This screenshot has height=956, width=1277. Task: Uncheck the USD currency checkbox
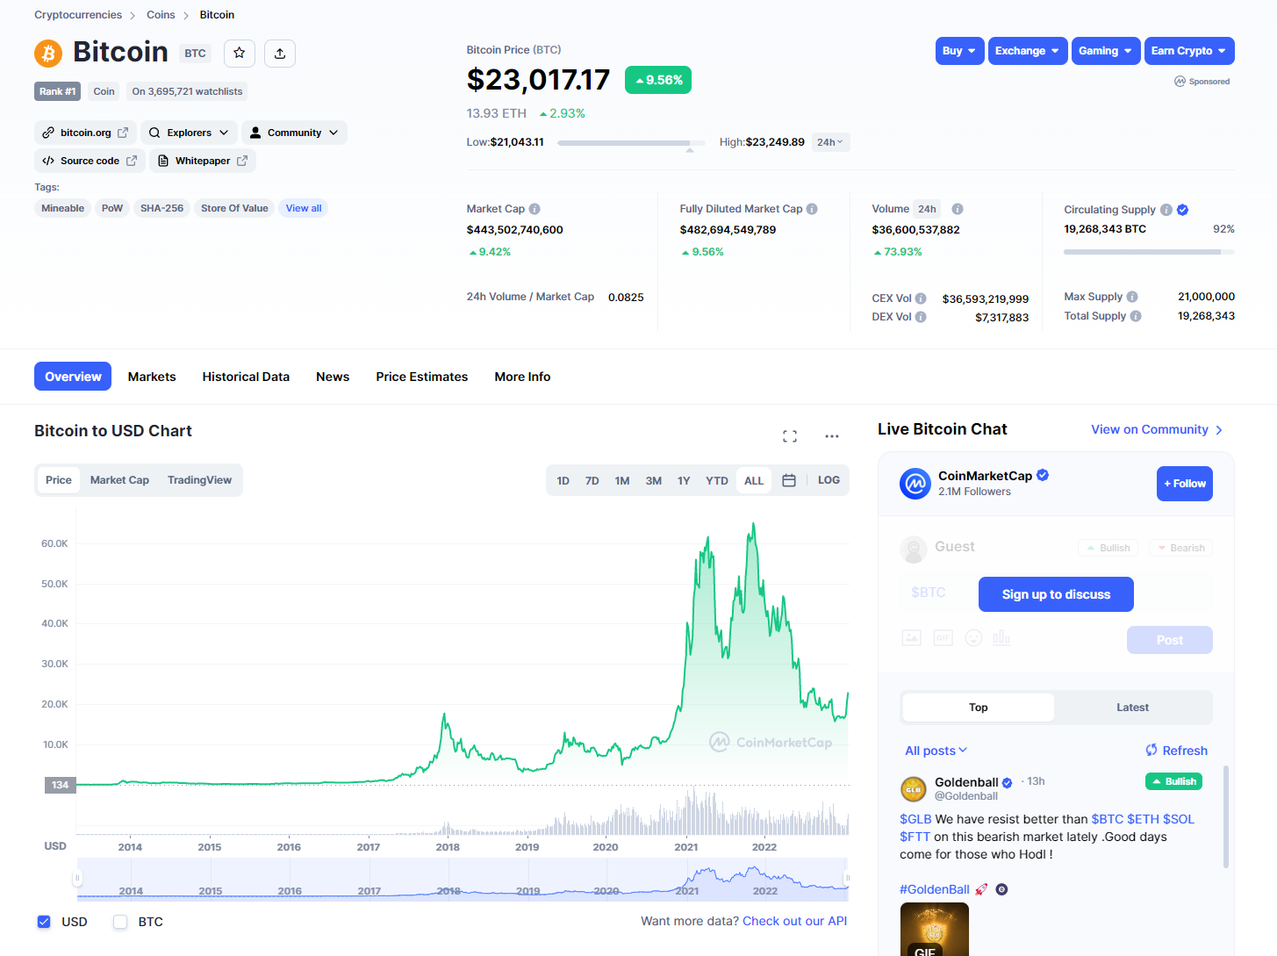(x=44, y=922)
